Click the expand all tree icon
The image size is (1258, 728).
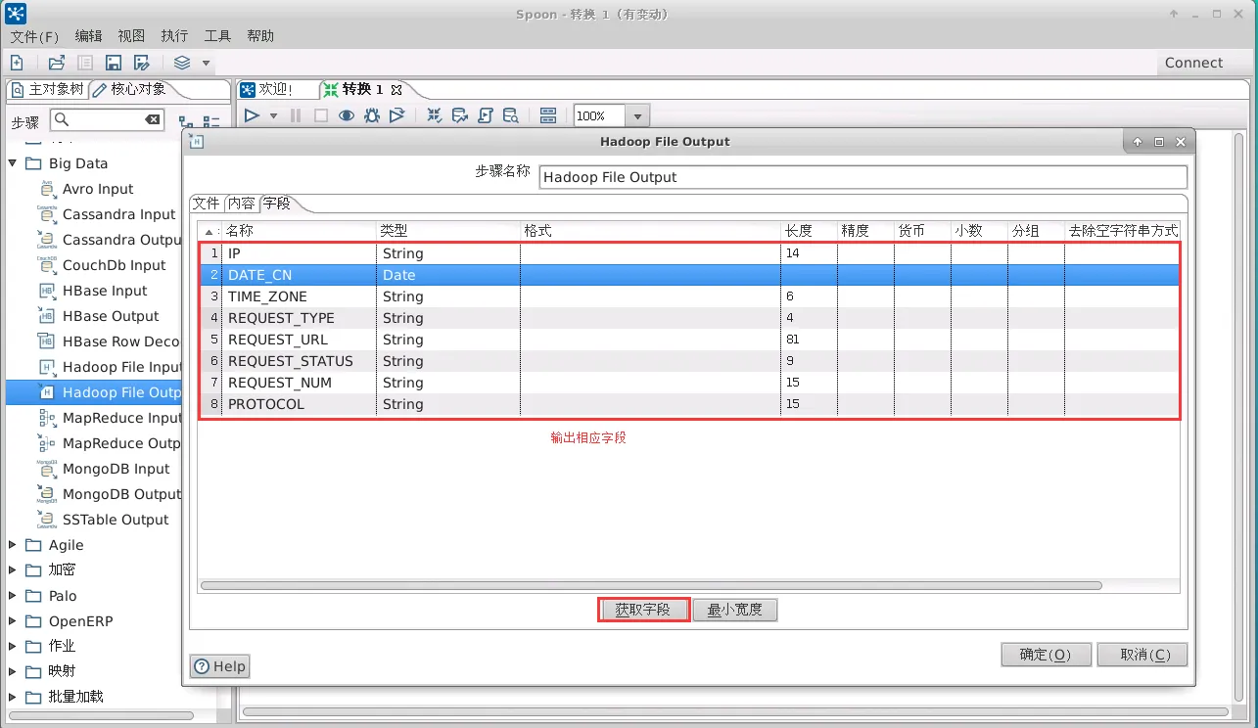tap(186, 122)
